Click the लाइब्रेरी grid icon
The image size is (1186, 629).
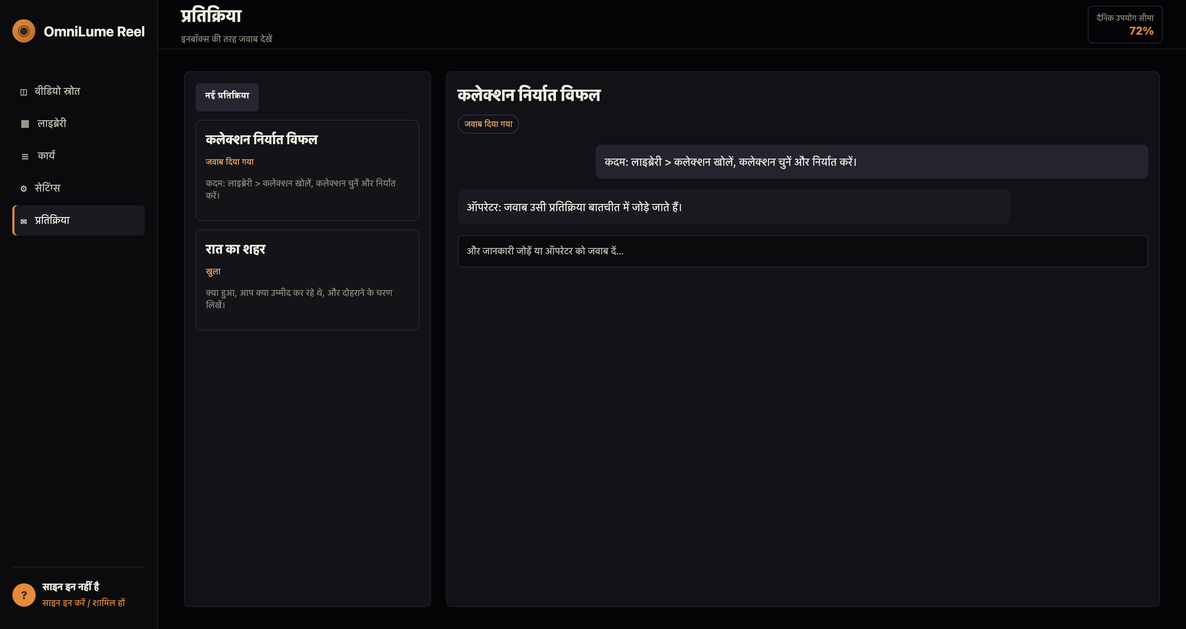pyautogui.click(x=25, y=124)
